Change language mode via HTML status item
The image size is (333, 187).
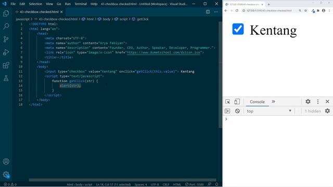click(177, 184)
